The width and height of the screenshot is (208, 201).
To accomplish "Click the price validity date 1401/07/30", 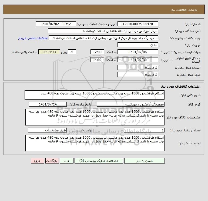I will (x=138, y=60).
